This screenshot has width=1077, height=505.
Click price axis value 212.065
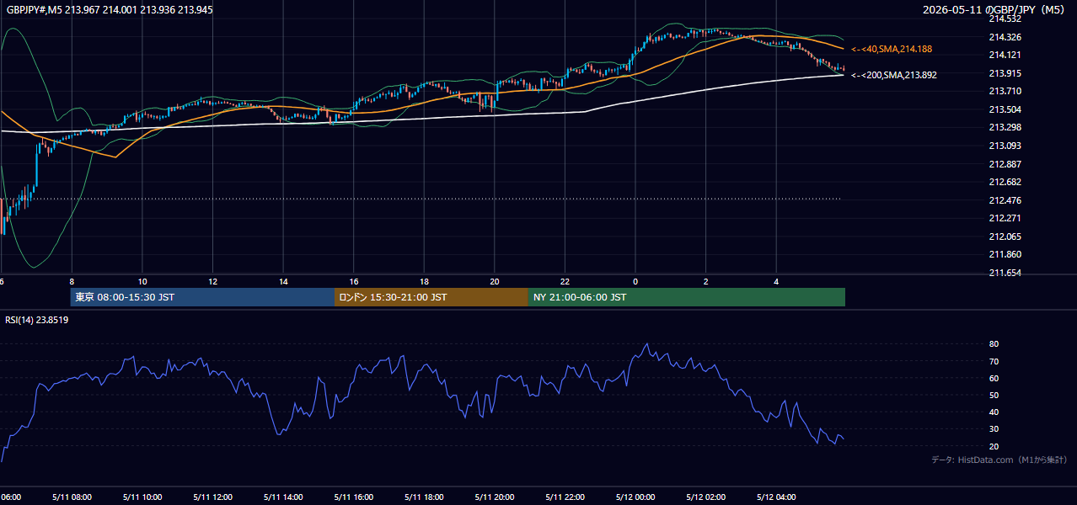pyautogui.click(x=1005, y=237)
